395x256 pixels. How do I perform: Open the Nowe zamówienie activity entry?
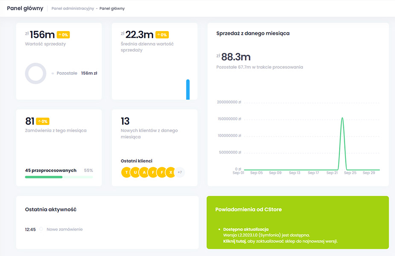pos(64,230)
